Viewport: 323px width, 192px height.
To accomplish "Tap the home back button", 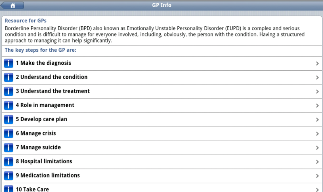I will click(13, 6).
